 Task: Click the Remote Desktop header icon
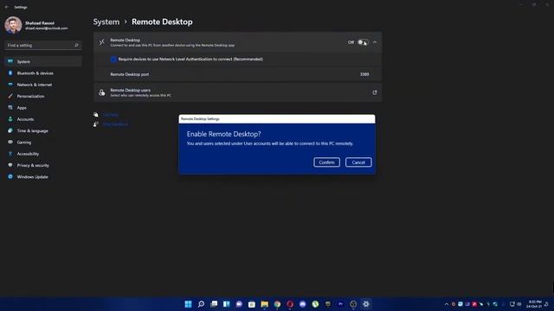(x=102, y=42)
